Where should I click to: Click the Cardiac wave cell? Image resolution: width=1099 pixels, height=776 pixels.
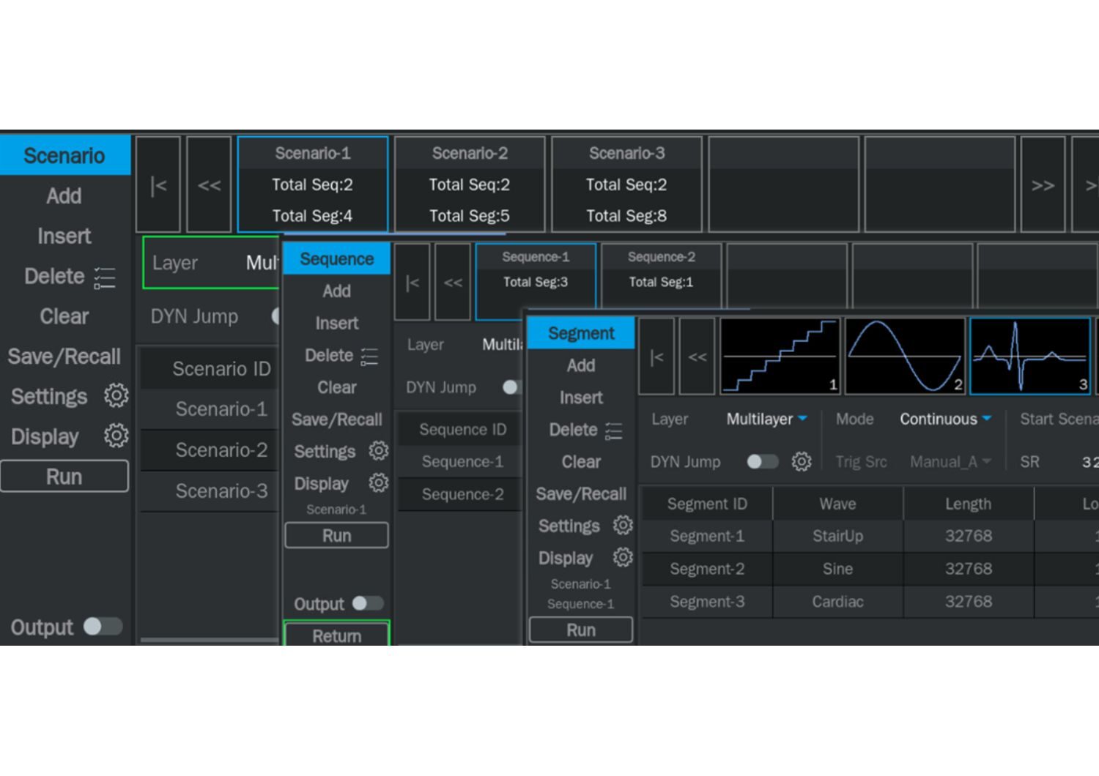(837, 602)
